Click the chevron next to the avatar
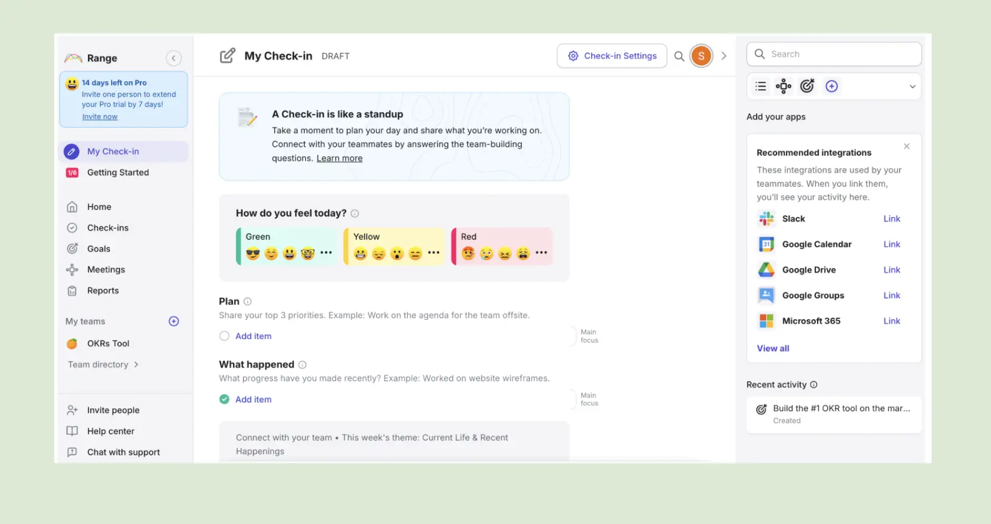 (x=724, y=56)
